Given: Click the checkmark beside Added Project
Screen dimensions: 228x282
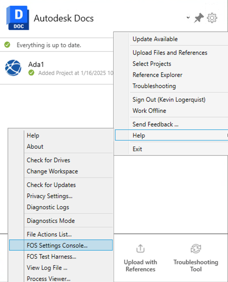Looking at the screenshot, I should tap(31, 73).
